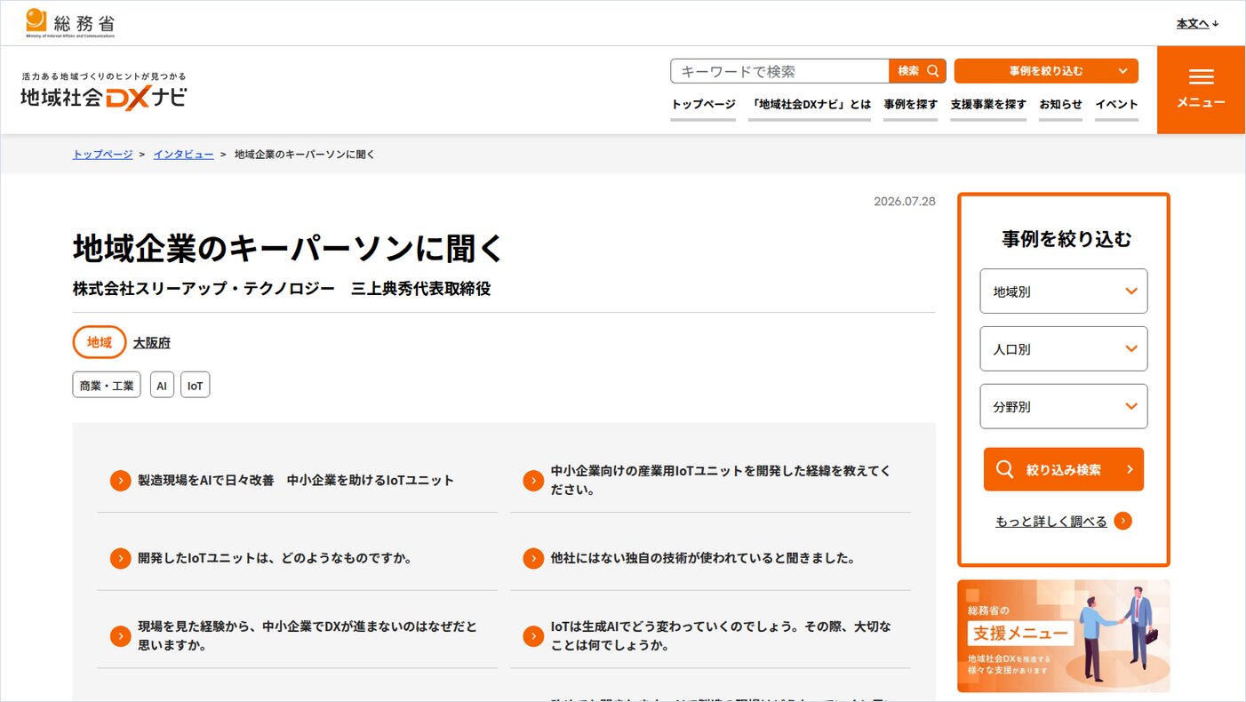Viewport: 1246px width, 702px height.
Task: Click インタビュー breadcrumb link
Action: tap(183, 155)
